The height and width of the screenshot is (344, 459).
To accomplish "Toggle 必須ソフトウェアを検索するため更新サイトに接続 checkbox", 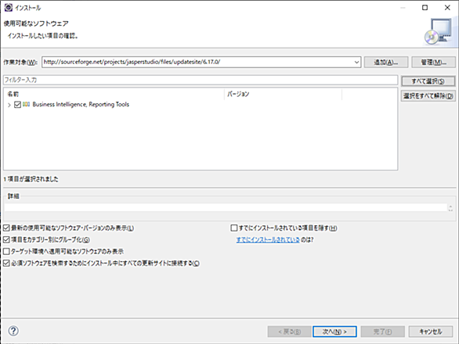I will 6,263.
